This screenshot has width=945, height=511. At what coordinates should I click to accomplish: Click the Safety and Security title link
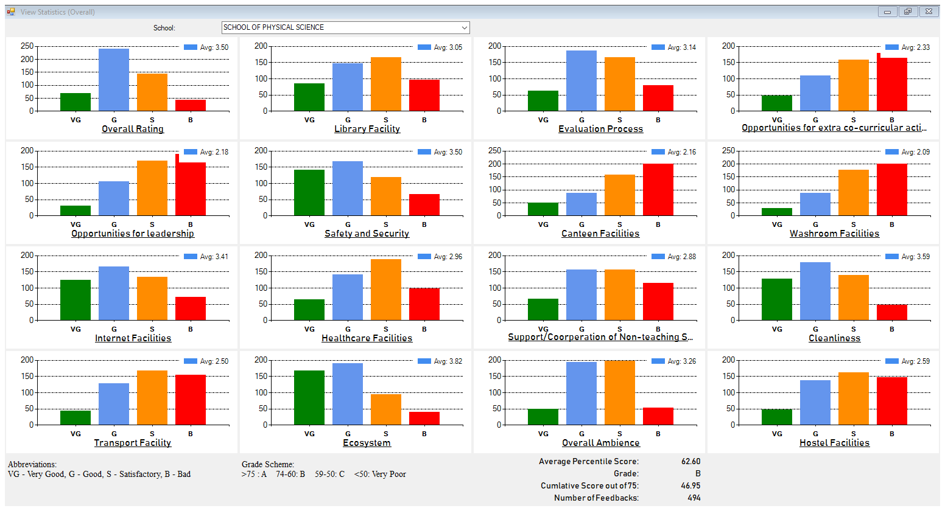pyautogui.click(x=367, y=234)
